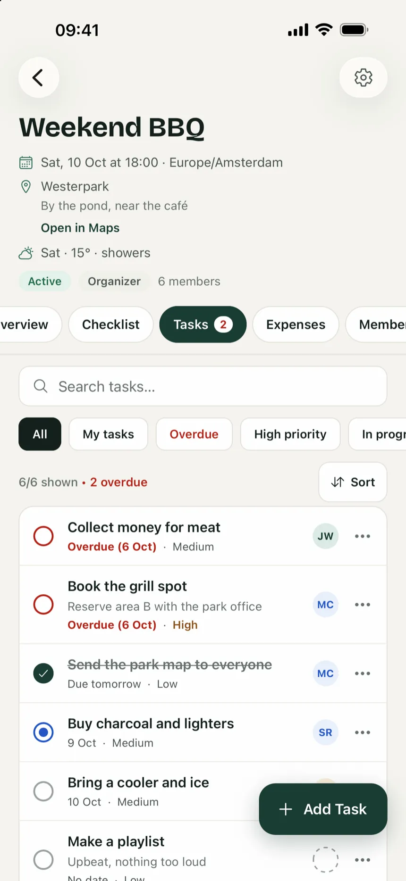Open more options for Send the park map

(363, 673)
